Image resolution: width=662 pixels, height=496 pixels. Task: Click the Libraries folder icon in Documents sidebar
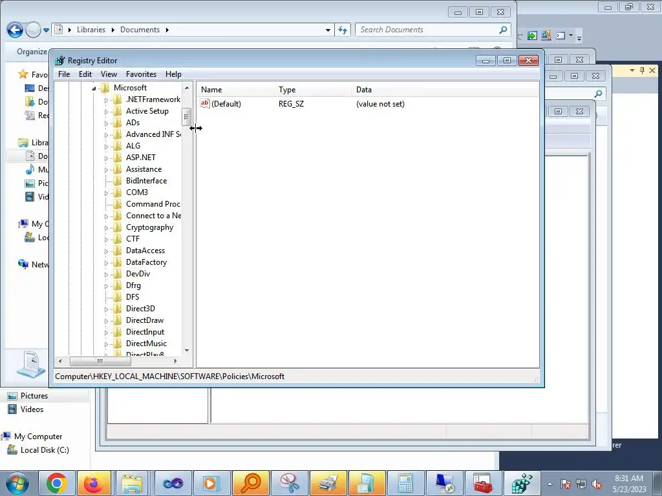pos(23,143)
